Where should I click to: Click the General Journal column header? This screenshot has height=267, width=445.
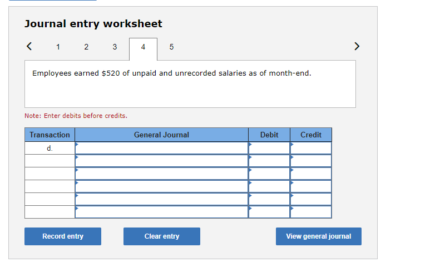pos(161,135)
